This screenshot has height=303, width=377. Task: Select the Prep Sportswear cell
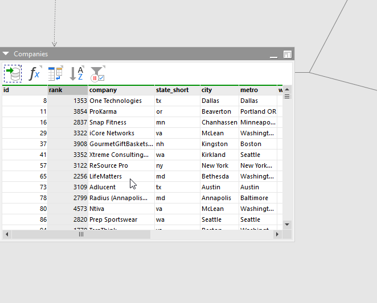point(121,219)
